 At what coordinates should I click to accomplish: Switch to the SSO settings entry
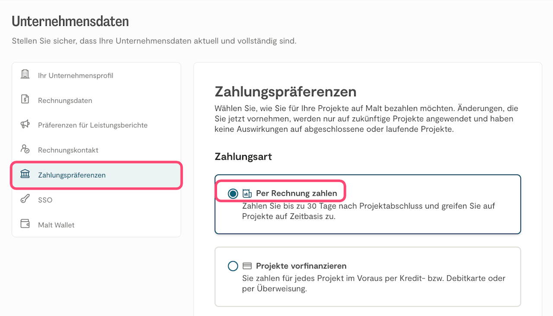[x=45, y=200]
